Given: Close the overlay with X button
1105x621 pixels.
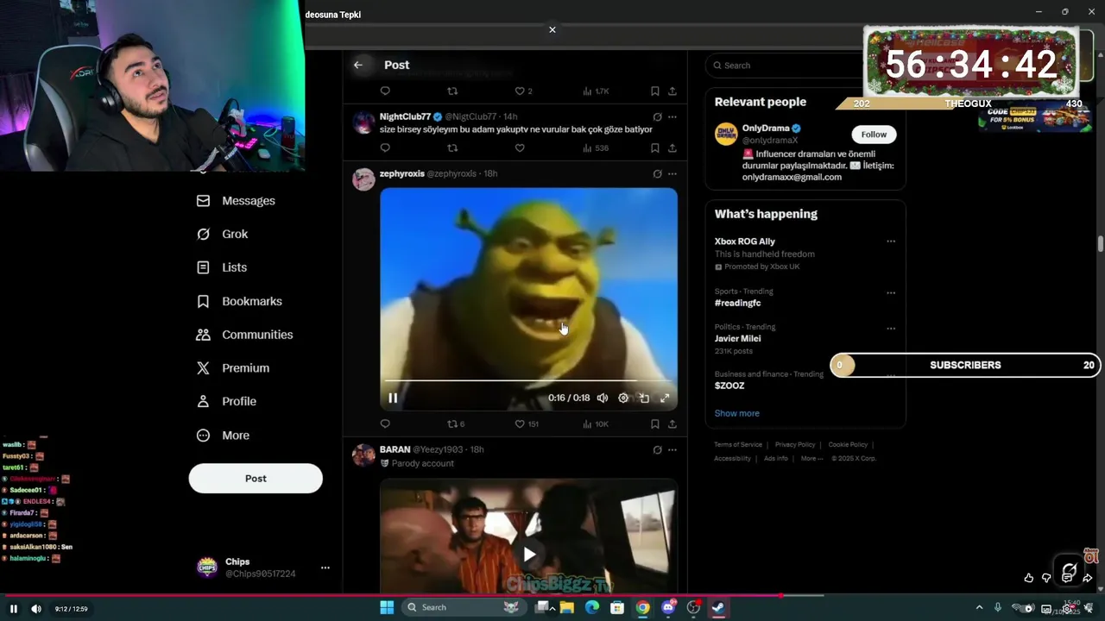Looking at the screenshot, I should (x=552, y=29).
